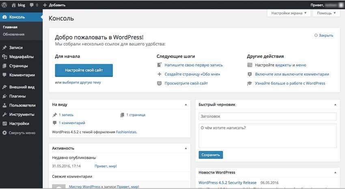Open the Просмотрите свой сайт link
Image resolution: width=345 pixels, height=189 pixels.
186,83
